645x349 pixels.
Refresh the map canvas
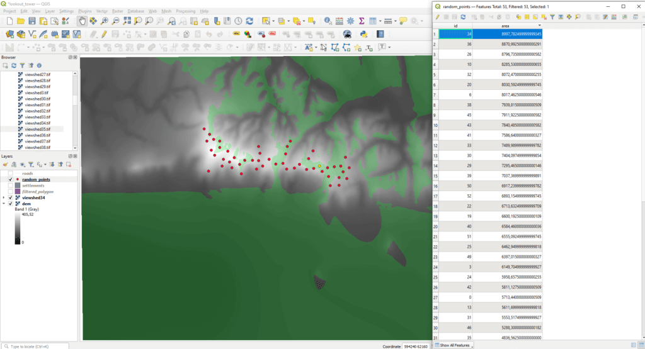pyautogui.click(x=249, y=21)
